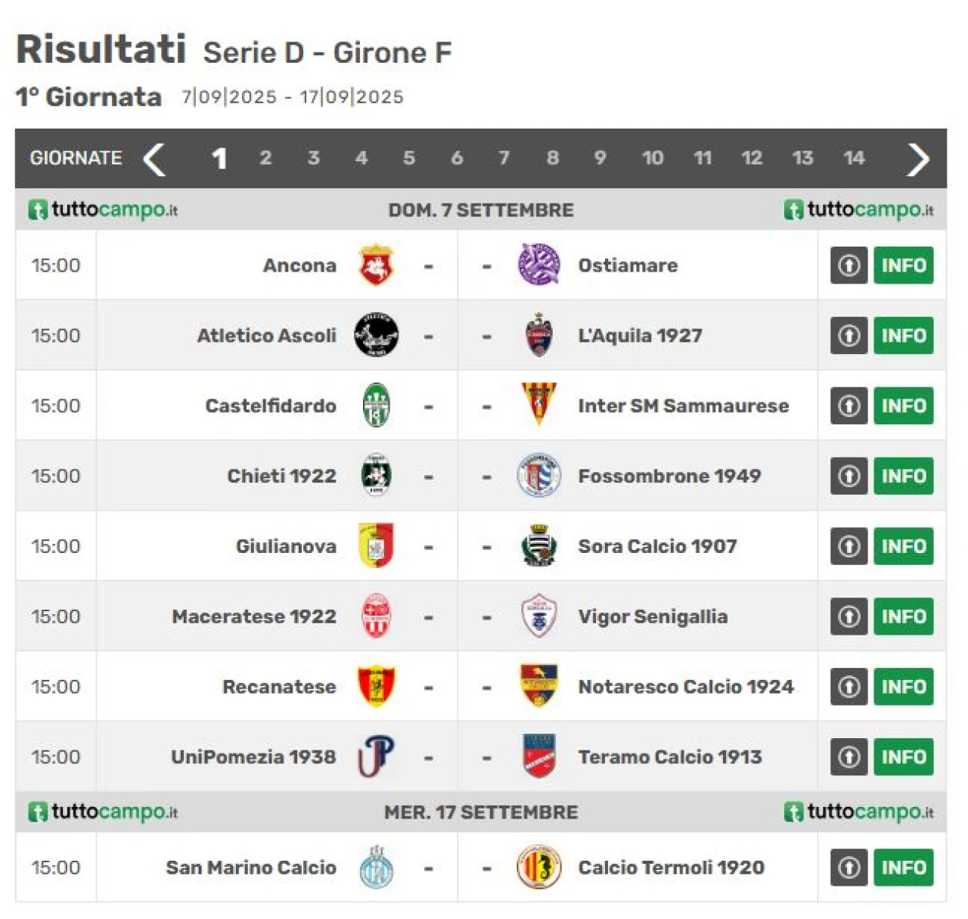Open INFO for Ancona vs Ostiamare
Screen dimensions: 968x919
(903, 265)
